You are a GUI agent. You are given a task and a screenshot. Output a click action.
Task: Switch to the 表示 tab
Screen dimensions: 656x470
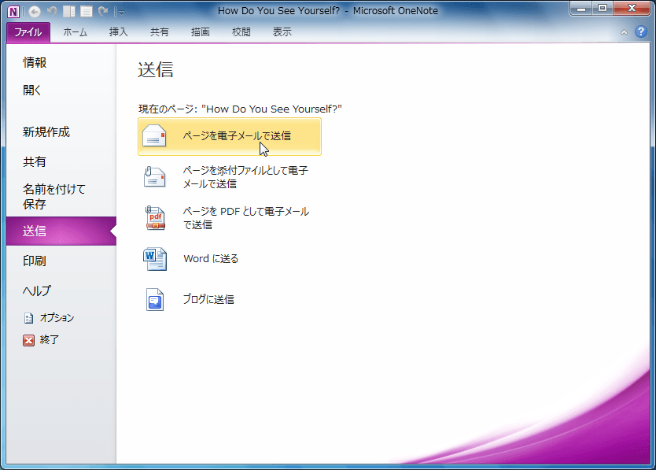pyautogui.click(x=282, y=32)
